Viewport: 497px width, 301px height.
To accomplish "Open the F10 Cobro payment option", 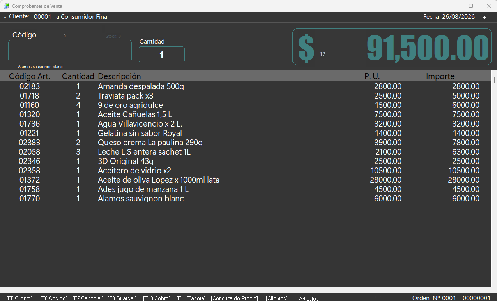I will [156, 298].
